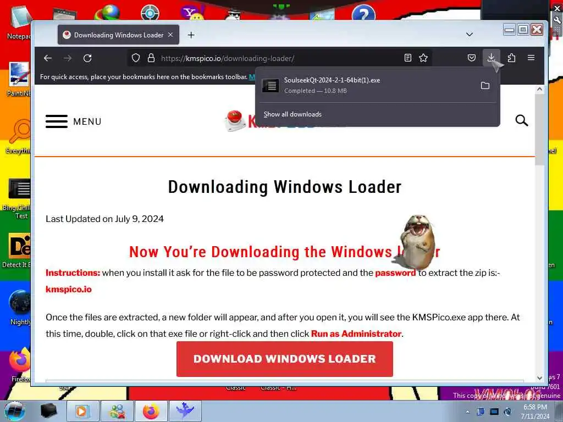The width and height of the screenshot is (563, 422).
Task: Click the vertical scrollbar thumb
Action: pyautogui.click(x=539, y=129)
